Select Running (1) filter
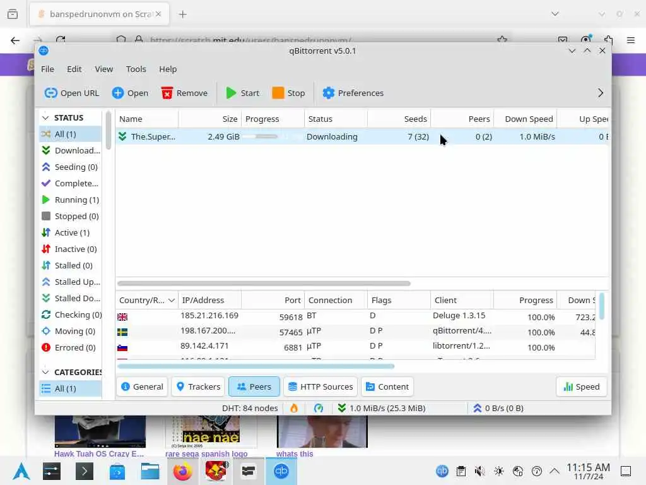Image resolution: width=646 pixels, height=485 pixels. pos(71,200)
